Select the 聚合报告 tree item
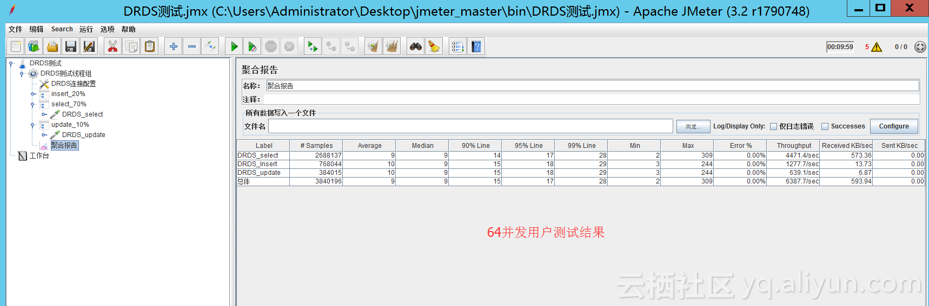 [x=64, y=145]
